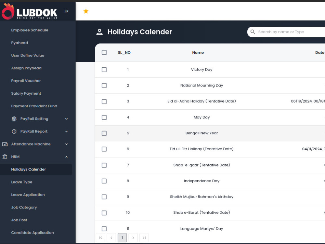Open Payroll Voucher menu item
The image size is (325, 244).
click(26, 81)
